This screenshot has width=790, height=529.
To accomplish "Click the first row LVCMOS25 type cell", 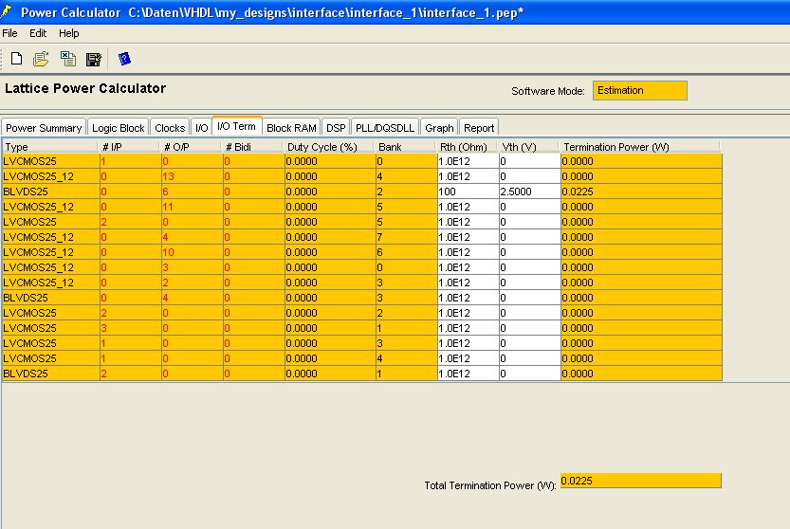I will click(x=51, y=161).
